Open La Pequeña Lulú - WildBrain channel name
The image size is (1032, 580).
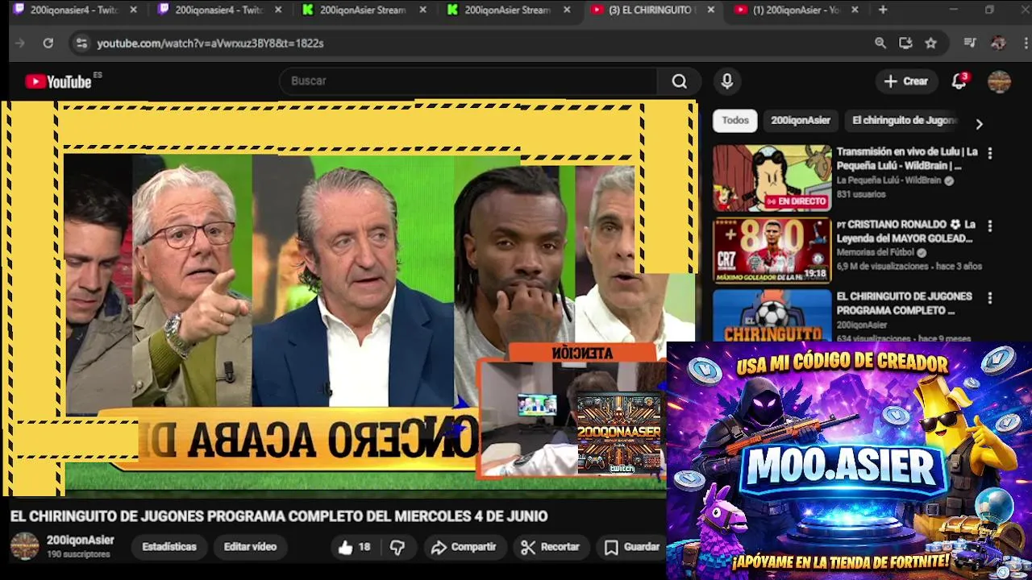(x=888, y=181)
